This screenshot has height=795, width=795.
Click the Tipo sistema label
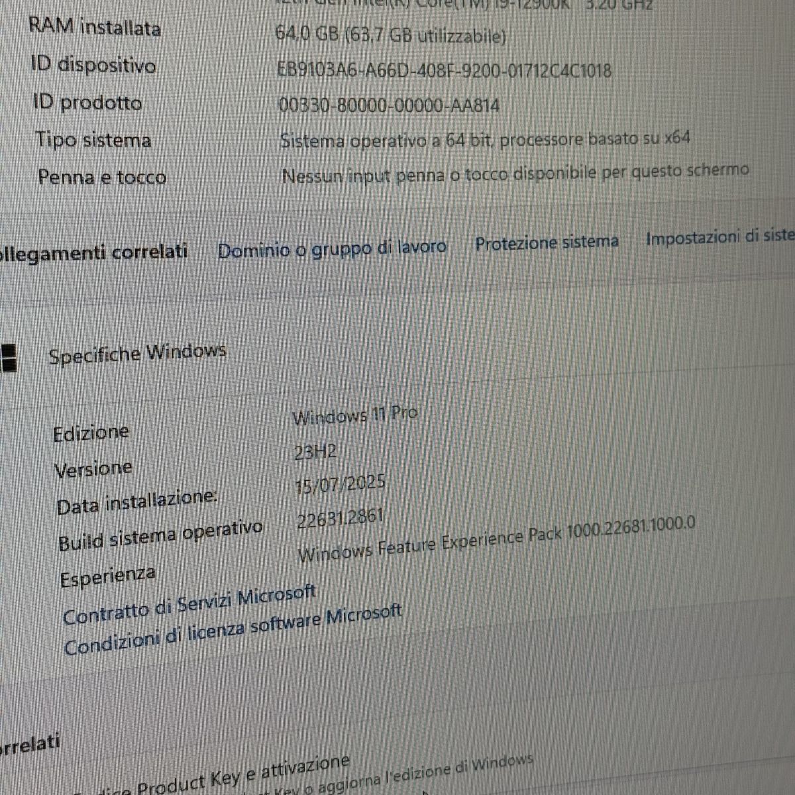tap(93, 140)
